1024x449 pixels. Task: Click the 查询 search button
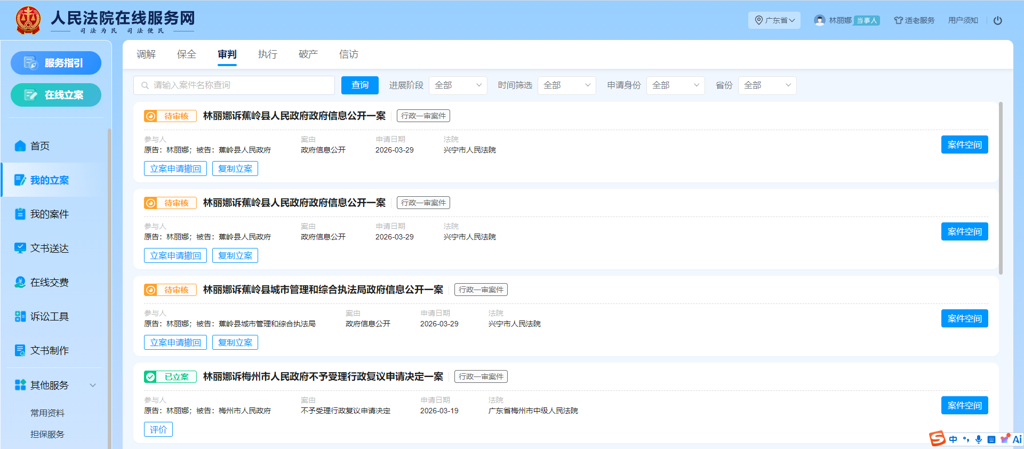point(359,85)
